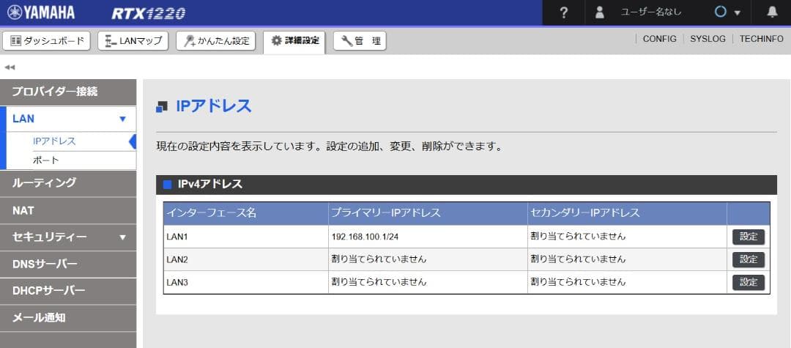This screenshot has width=791, height=348.
Task: Open the 管理 tab
Action: pyautogui.click(x=360, y=41)
